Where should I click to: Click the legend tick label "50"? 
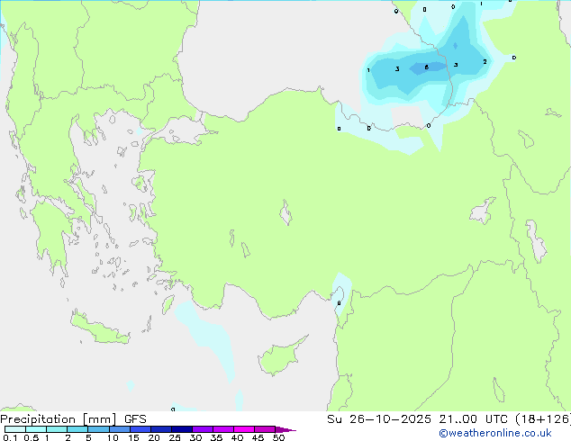[x=278, y=437]
